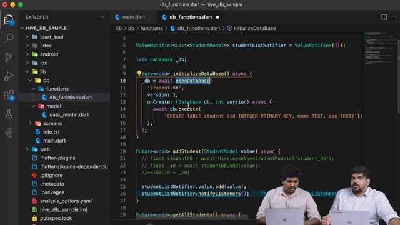Viewport: 400px width, 225px height.
Task: Click the highlighted openDatabase call
Action: [192, 81]
